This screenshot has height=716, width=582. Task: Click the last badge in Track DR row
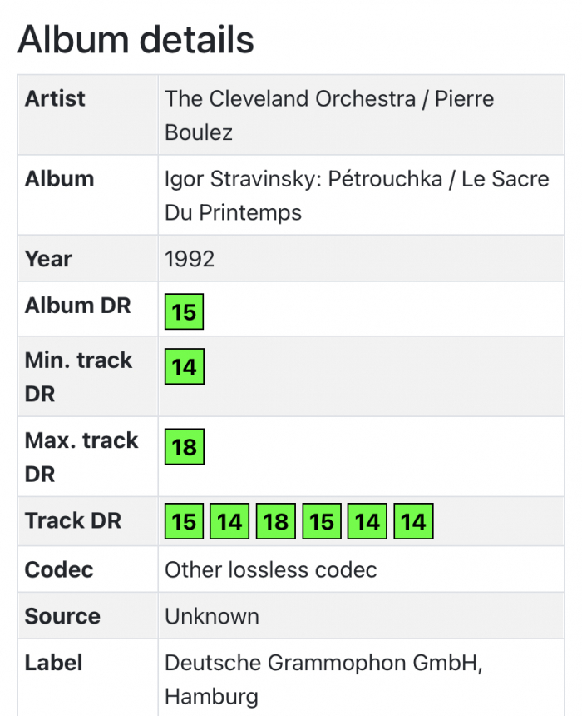click(x=413, y=522)
